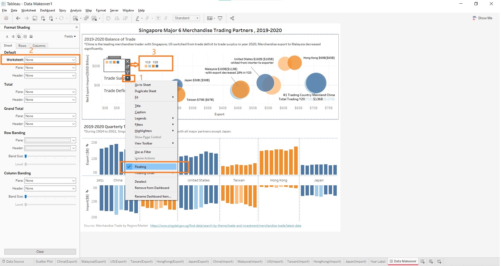Close the Format Shading pane
The width and height of the screenshot is (501, 266).
pos(77,27)
